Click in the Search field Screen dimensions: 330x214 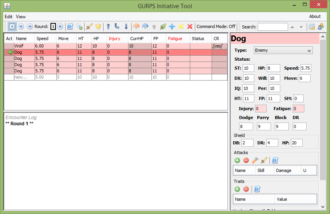point(273,27)
